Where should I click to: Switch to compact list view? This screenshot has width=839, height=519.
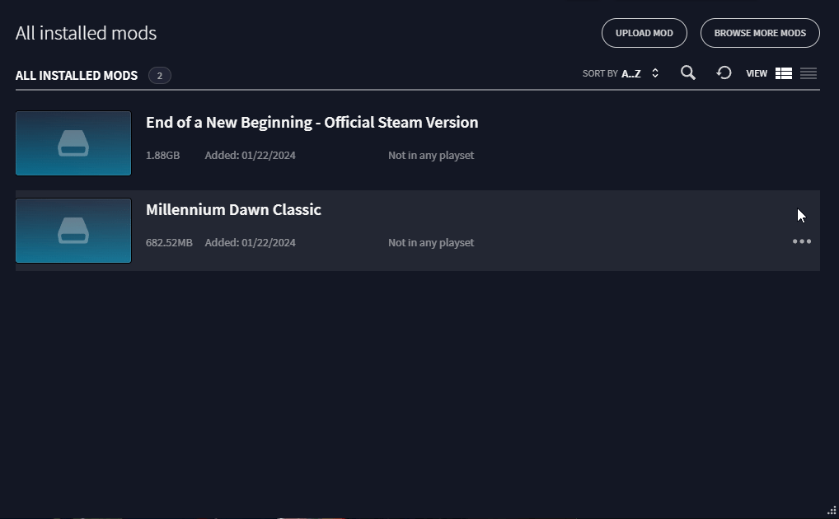tap(808, 73)
